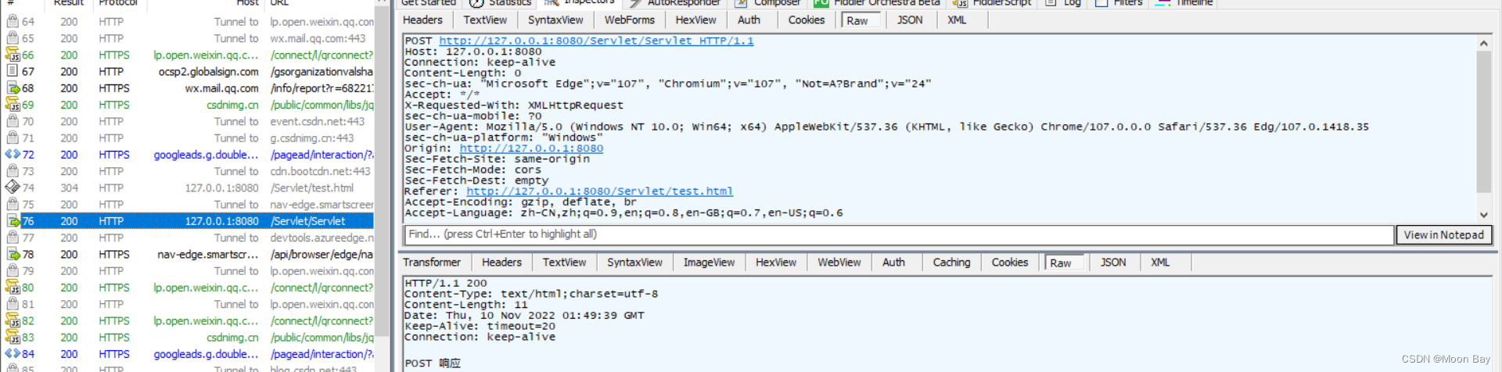Select the response Caching tab
1502x372 pixels.
[951, 263]
